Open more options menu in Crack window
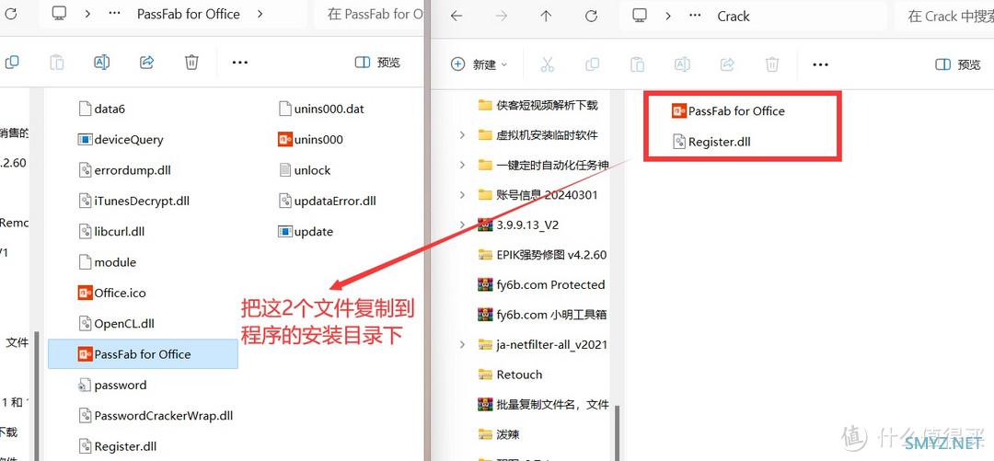The height and width of the screenshot is (461, 994). (820, 64)
